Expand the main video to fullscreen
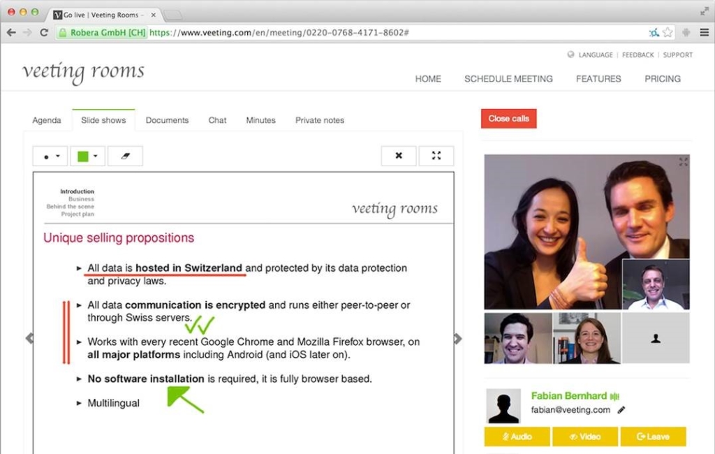The height and width of the screenshot is (454, 715). pos(683,161)
